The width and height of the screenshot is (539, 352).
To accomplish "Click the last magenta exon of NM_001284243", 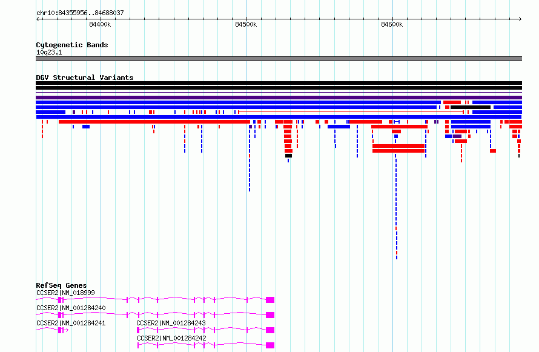I will tap(270, 330).
